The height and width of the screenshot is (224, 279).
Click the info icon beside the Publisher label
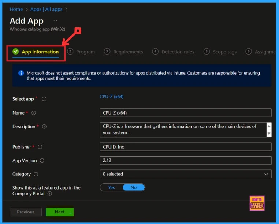tap(40, 147)
